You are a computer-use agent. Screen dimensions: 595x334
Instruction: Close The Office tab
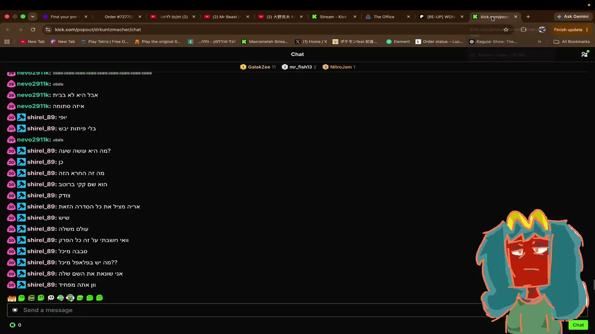point(409,17)
